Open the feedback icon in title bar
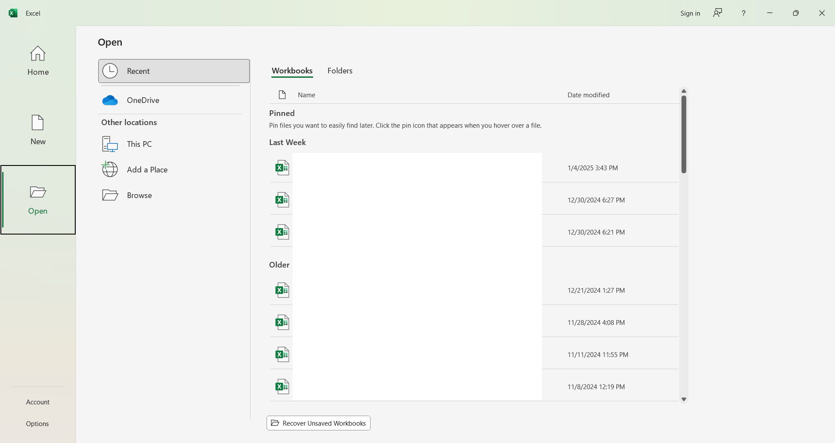 [x=718, y=13]
